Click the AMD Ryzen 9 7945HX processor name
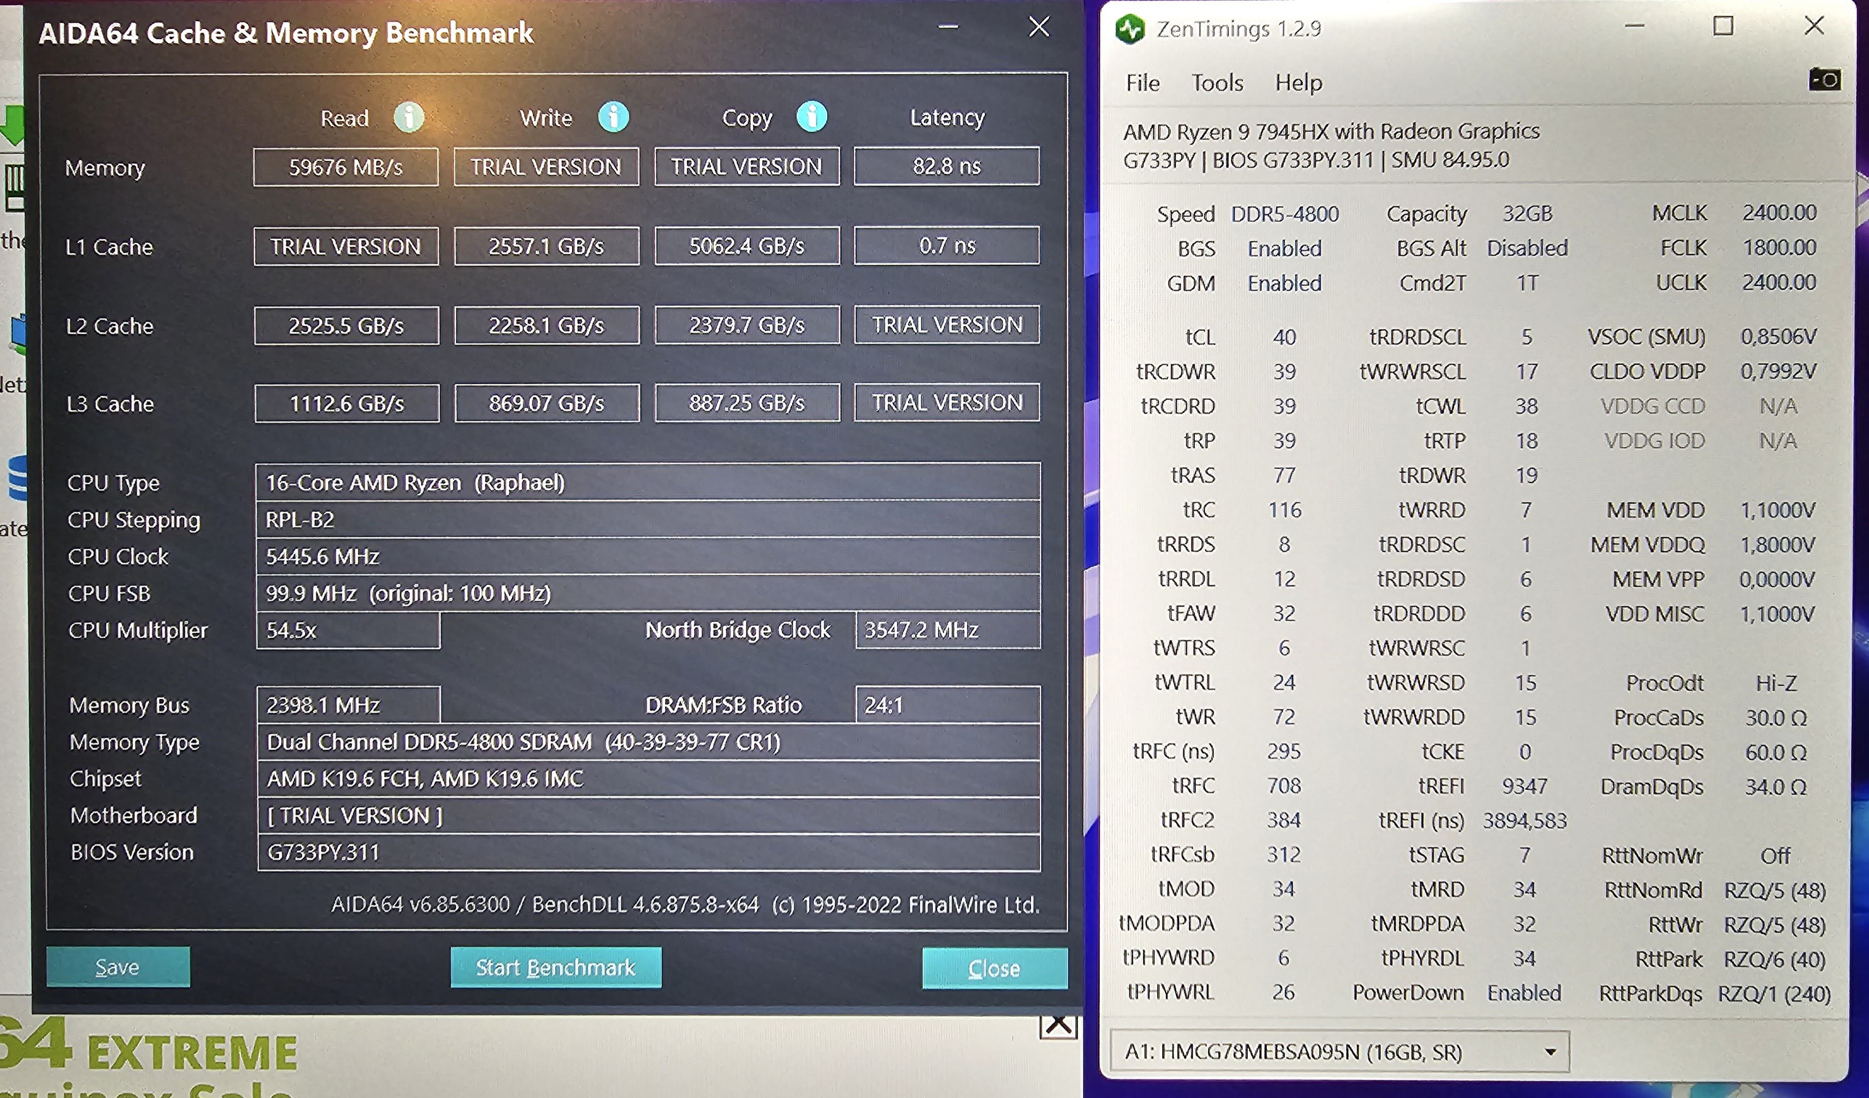Viewport: 1869px width, 1098px height. pyautogui.click(x=1331, y=131)
